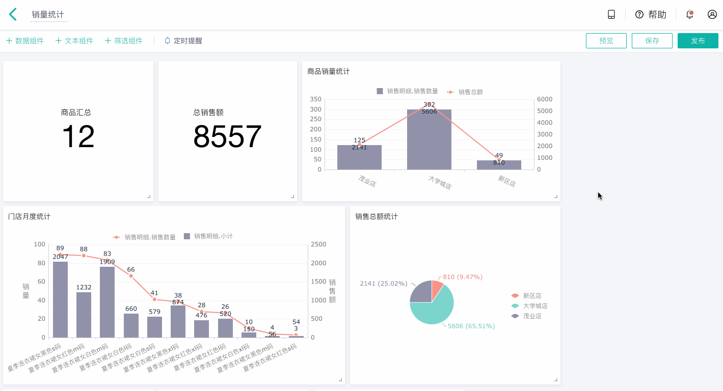The image size is (723, 391).
Task: Click the title field 销量统计 to rename
Action: [x=48, y=15]
